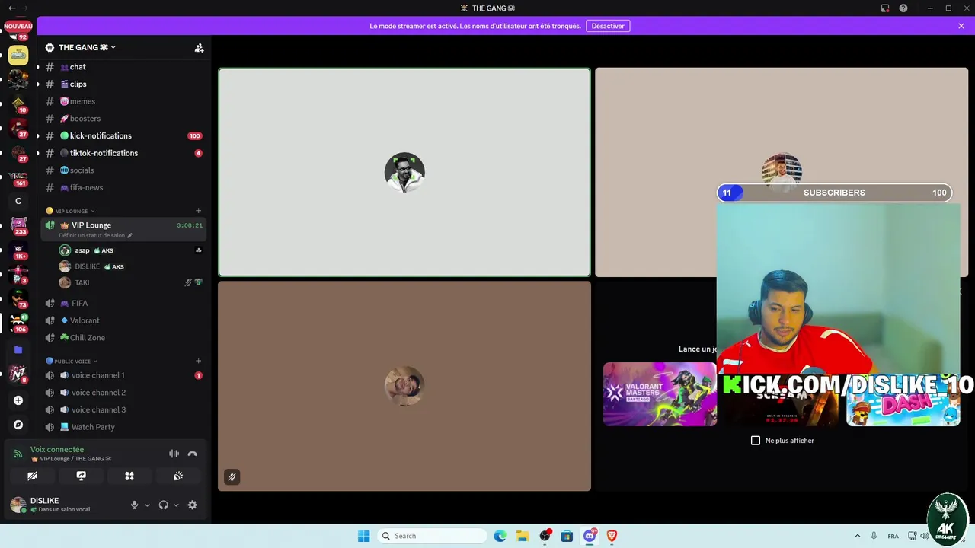Deafen with the headphones icon
This screenshot has height=548, width=975.
click(x=163, y=505)
